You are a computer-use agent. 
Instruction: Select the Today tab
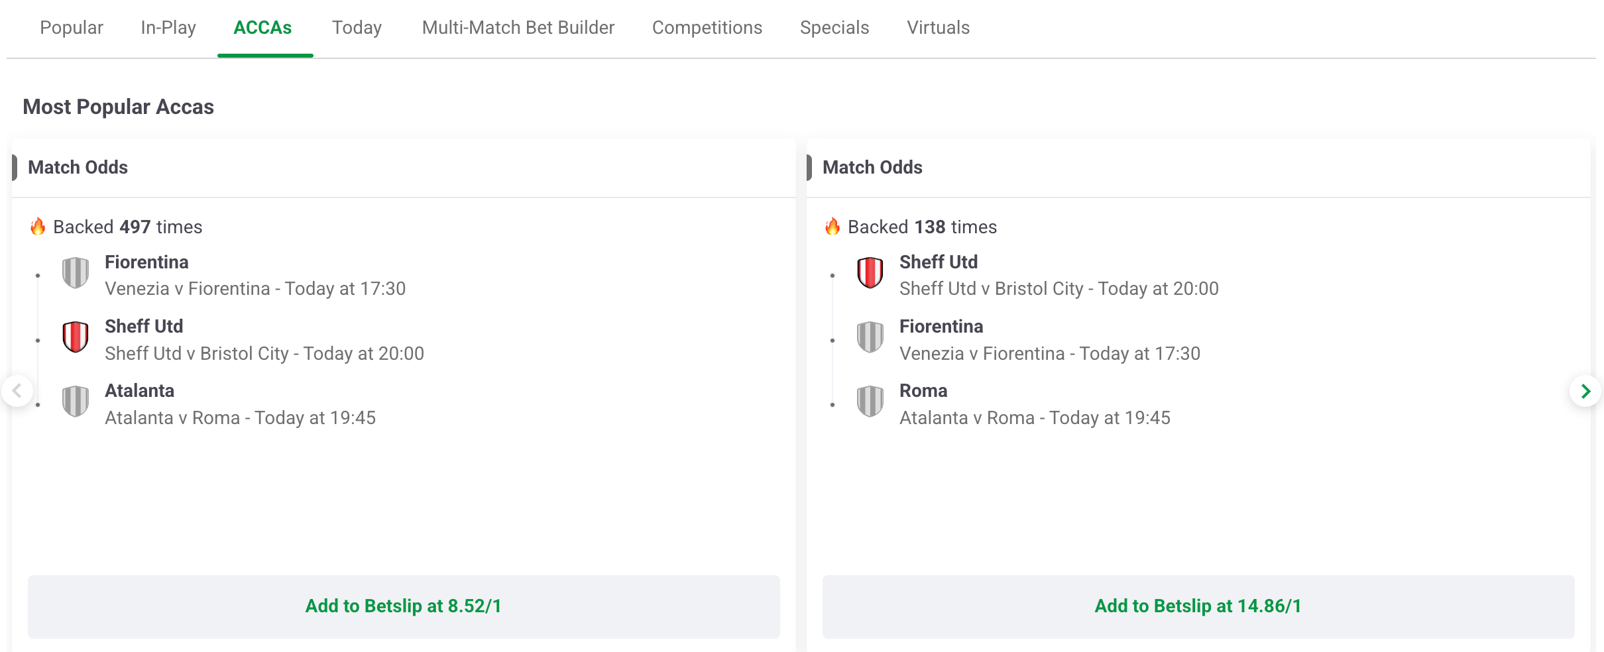357,28
